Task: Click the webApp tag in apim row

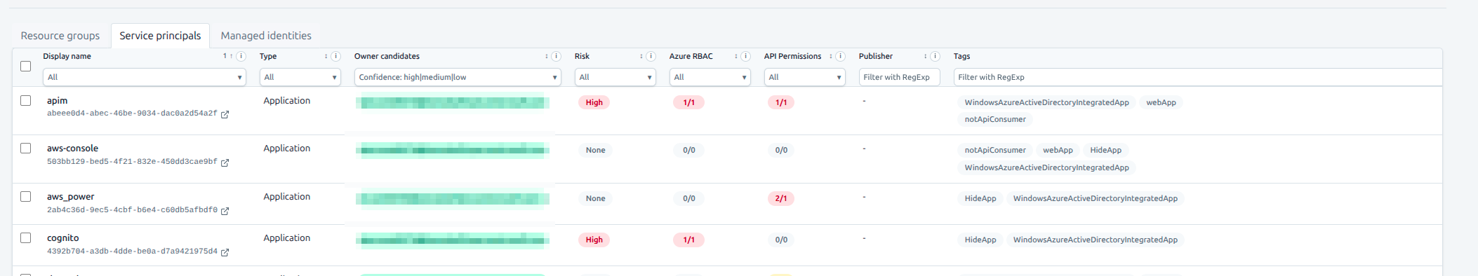Action: (1161, 102)
